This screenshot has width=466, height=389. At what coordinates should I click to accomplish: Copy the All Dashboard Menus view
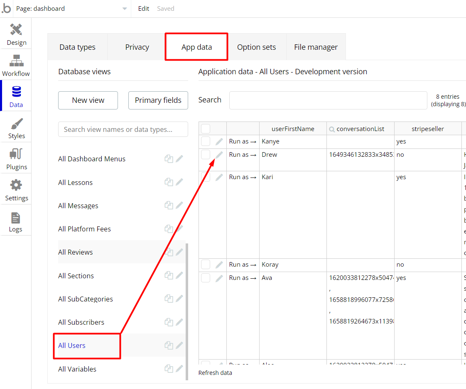tap(169, 159)
